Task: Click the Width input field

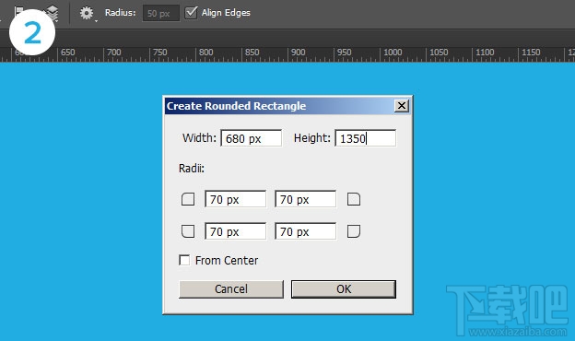Action: click(252, 138)
